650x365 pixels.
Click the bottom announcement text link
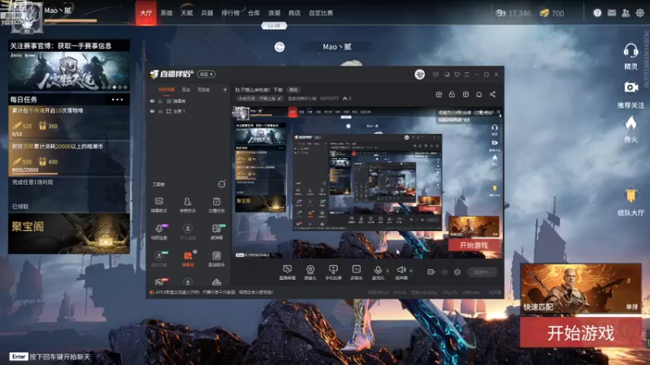coord(214,292)
